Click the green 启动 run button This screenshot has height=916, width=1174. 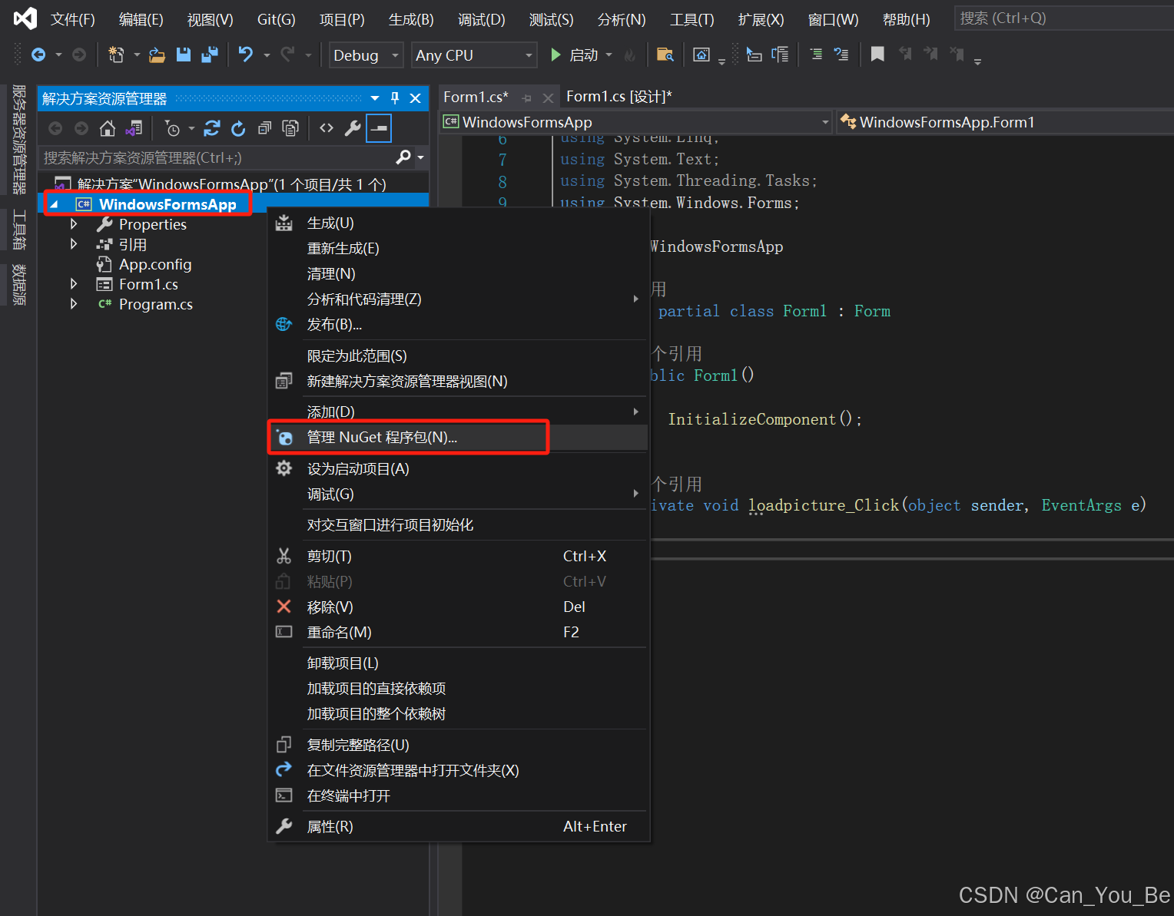(x=555, y=55)
